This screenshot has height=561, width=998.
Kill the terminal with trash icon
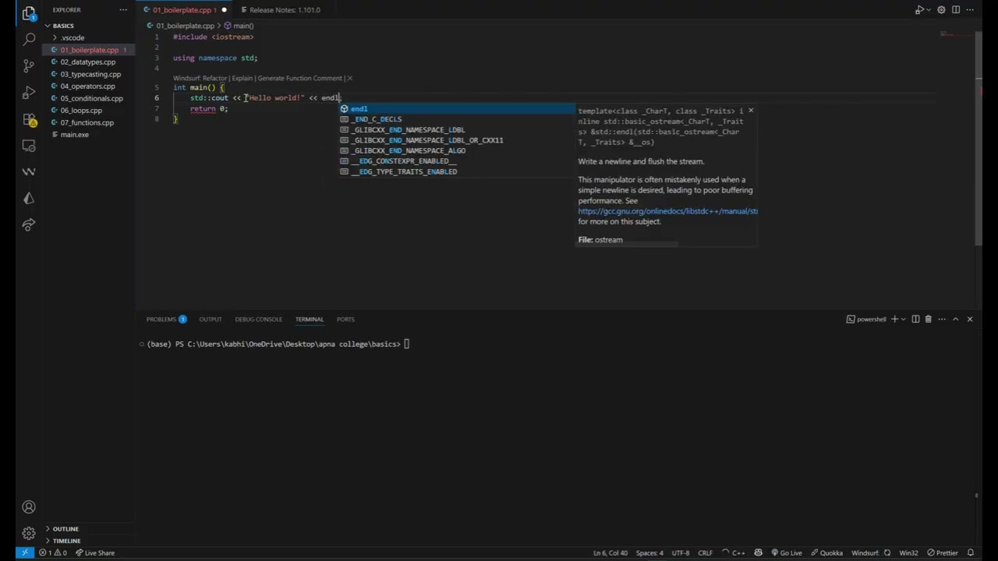click(x=928, y=319)
